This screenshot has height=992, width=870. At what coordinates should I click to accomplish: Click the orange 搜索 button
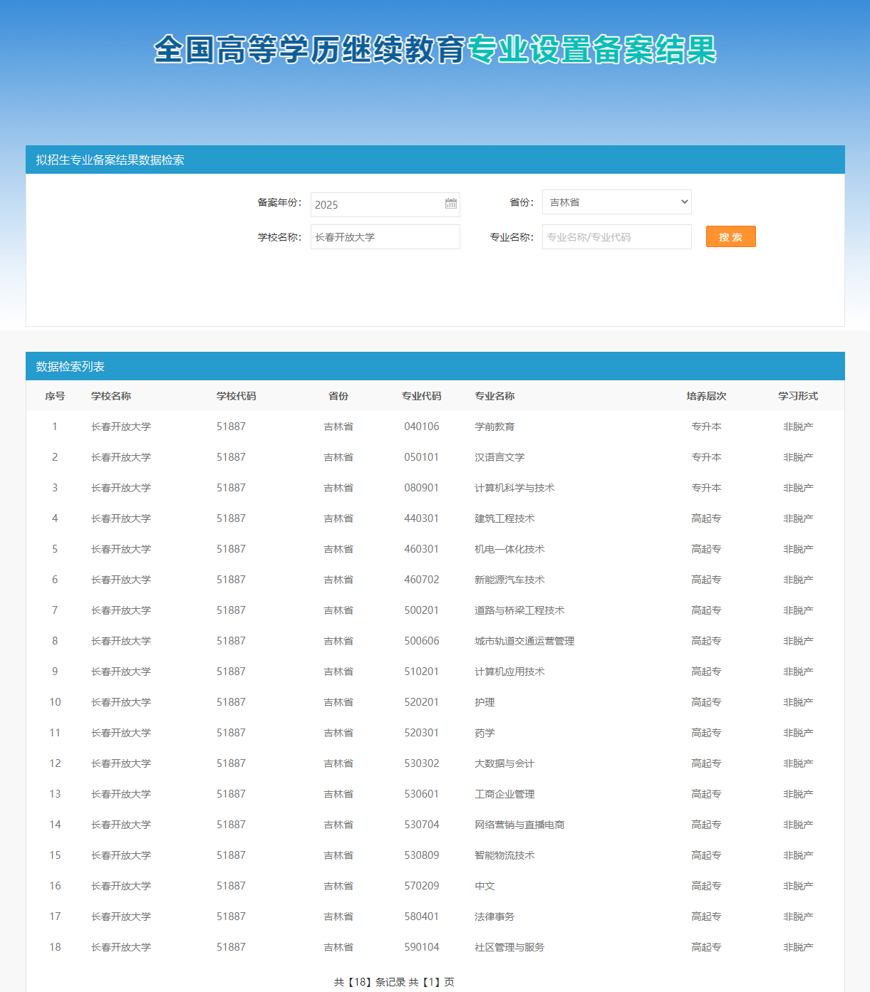pyautogui.click(x=730, y=236)
